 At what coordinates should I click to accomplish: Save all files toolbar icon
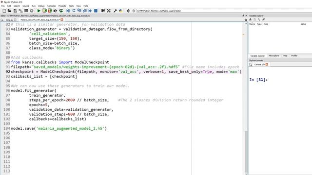pyautogui.click(x=20, y=11)
